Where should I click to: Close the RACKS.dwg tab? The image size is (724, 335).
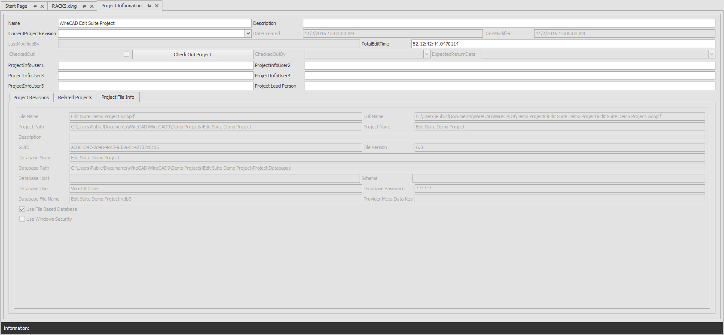point(92,6)
